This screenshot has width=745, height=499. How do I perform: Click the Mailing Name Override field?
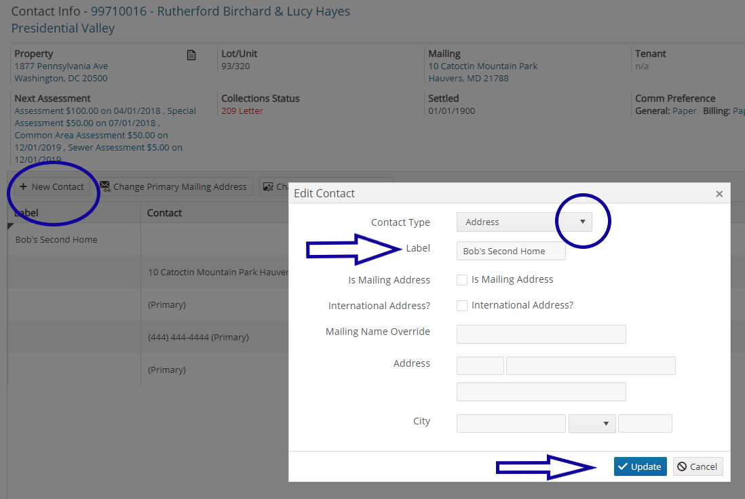pos(541,334)
